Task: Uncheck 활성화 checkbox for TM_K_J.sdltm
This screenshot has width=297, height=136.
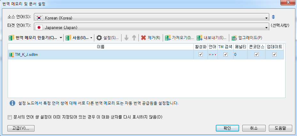Action: [x=200, y=55]
